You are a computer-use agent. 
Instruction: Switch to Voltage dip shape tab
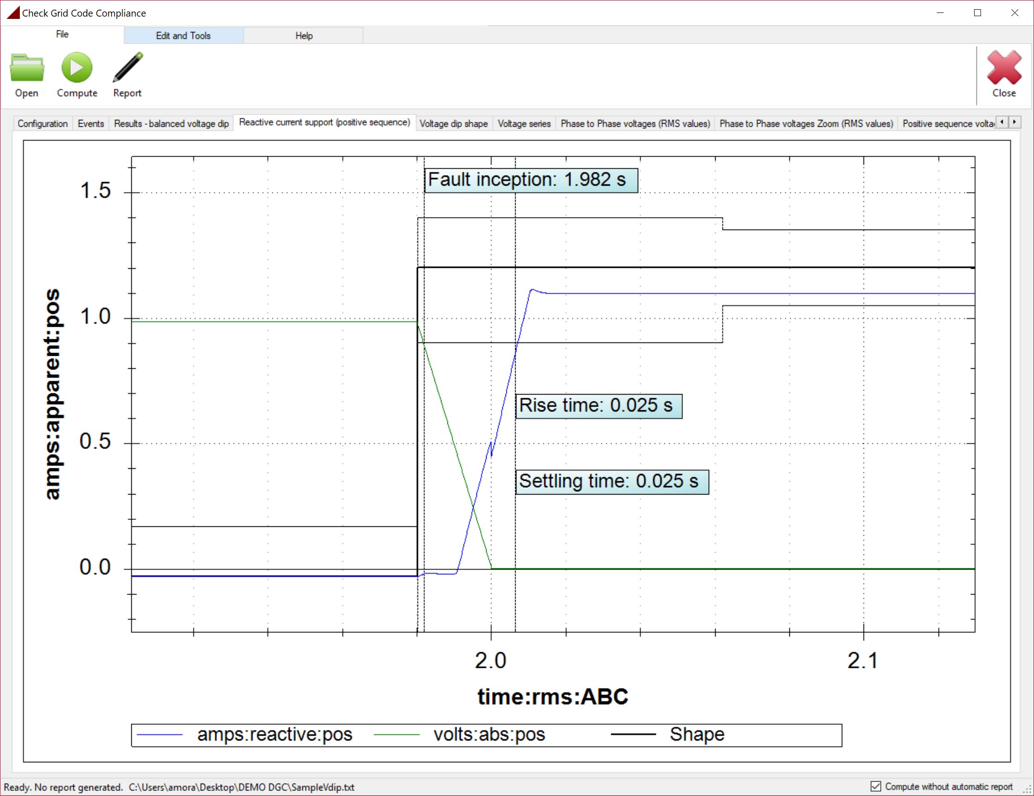point(453,124)
